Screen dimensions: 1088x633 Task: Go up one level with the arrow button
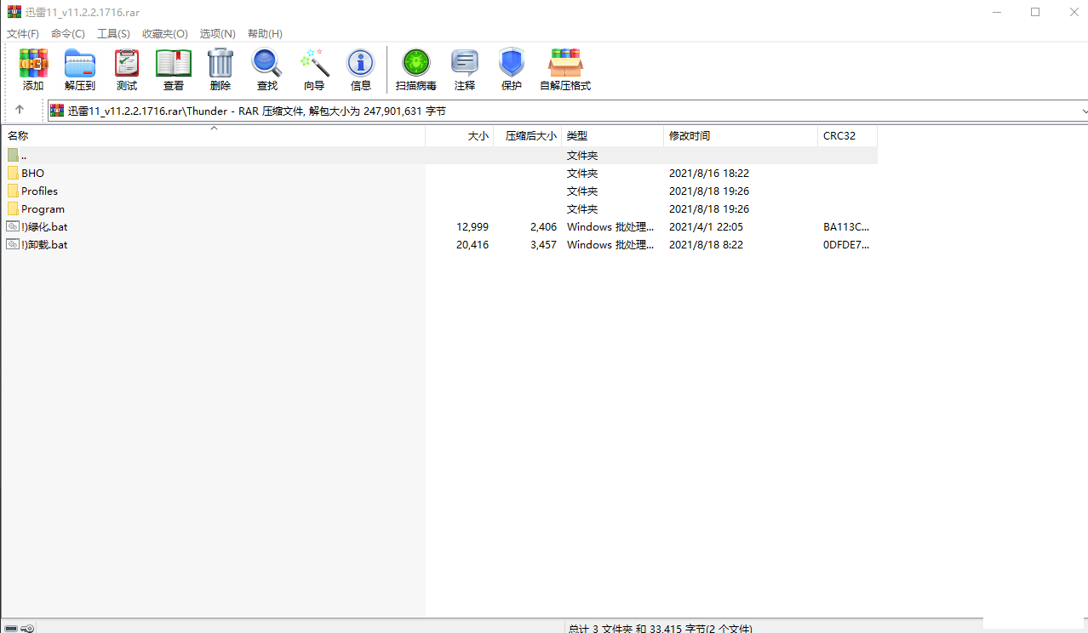pyautogui.click(x=20, y=111)
